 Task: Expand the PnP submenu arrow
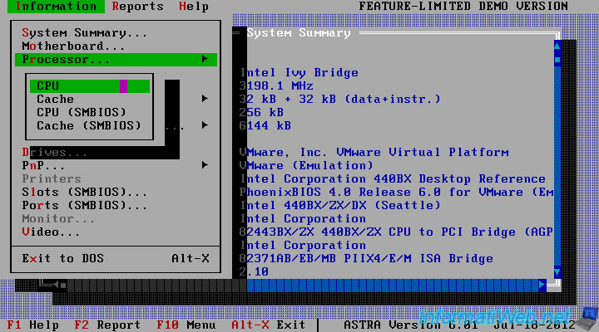[205, 165]
